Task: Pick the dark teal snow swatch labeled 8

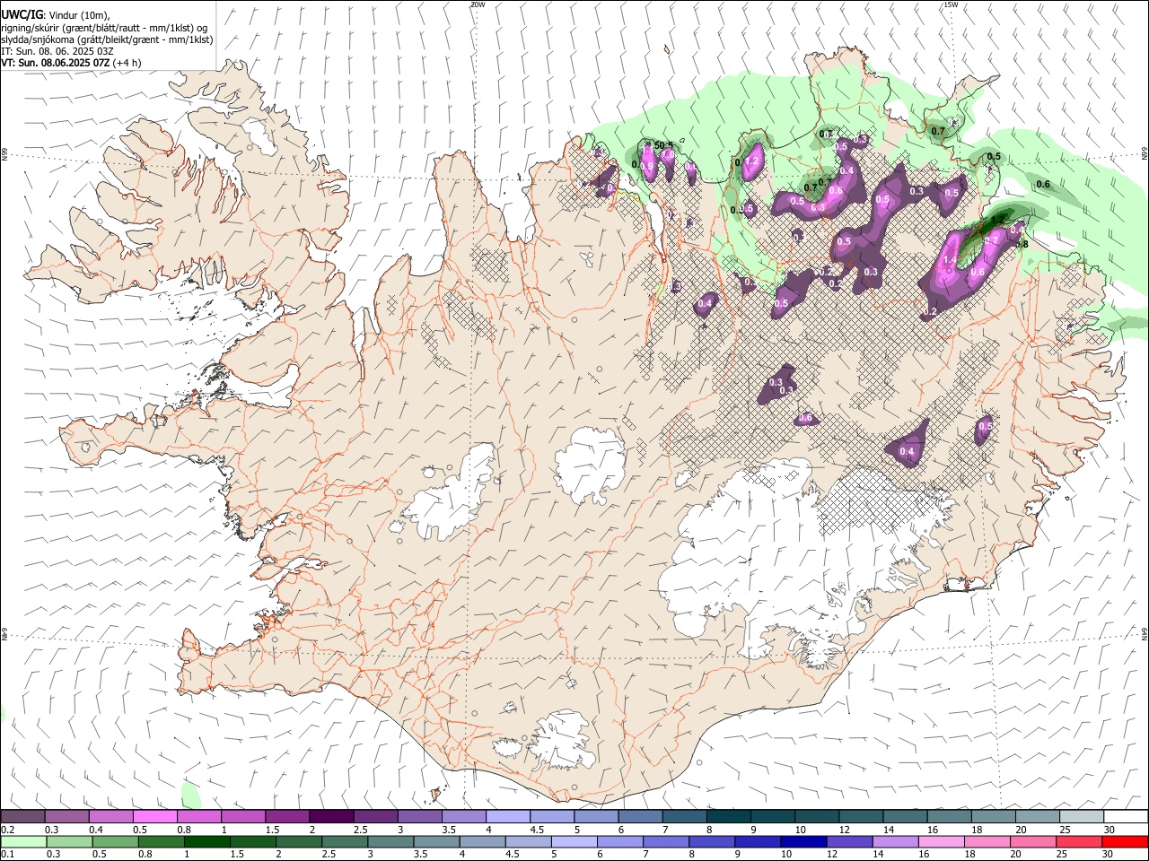Action: (728, 816)
